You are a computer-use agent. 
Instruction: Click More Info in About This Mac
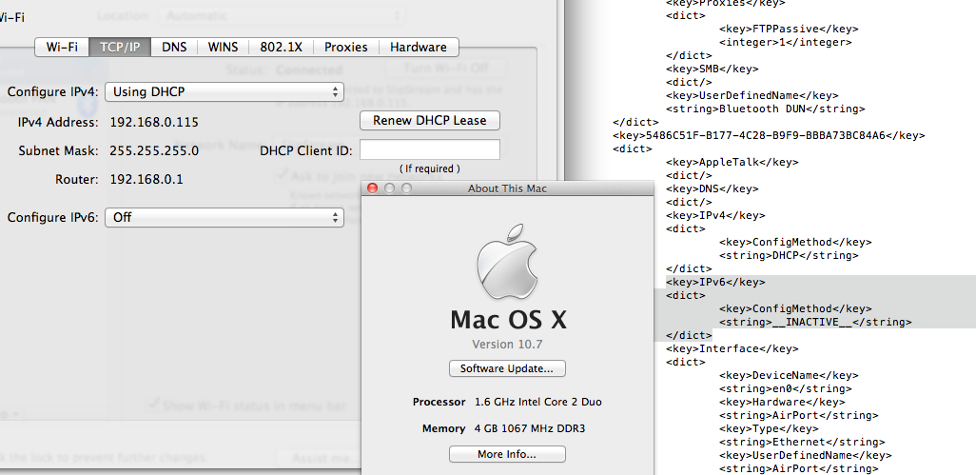coord(507,454)
